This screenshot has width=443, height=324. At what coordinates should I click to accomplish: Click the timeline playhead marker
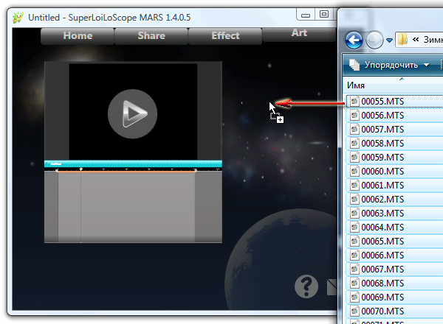[80, 169]
